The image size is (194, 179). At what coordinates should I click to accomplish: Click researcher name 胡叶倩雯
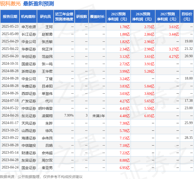tap(45, 108)
